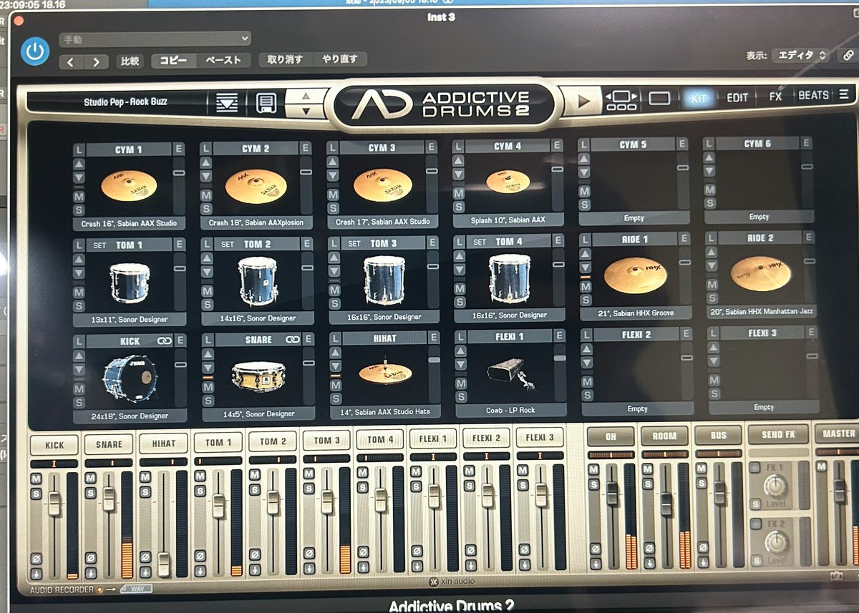859x613 pixels.
Task: Click the camera snapshot icon at bottom right
Action: point(836,576)
